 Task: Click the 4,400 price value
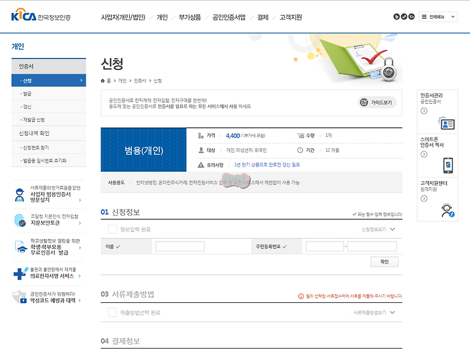pyautogui.click(x=233, y=136)
